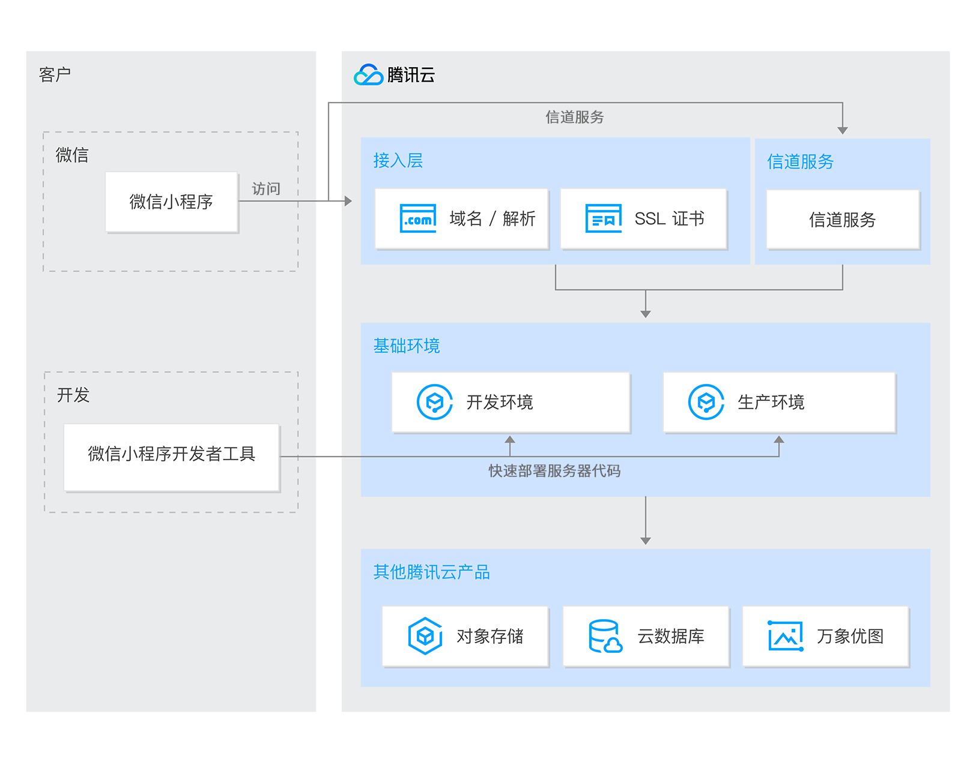The width and height of the screenshot is (973, 768).
Task: Click the blue 信道服务 section title
Action: [801, 161]
